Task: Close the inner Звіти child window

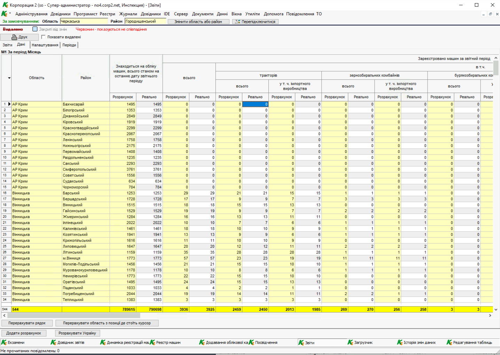Action: point(497,14)
